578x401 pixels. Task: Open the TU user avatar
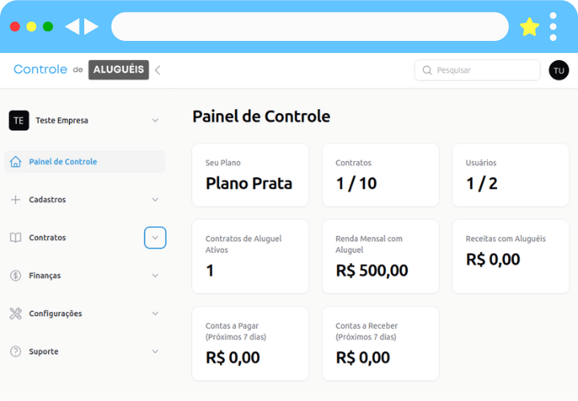(x=559, y=71)
